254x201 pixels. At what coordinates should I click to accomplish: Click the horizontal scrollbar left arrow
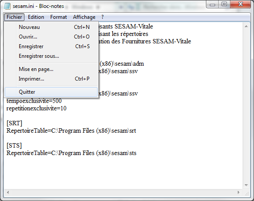click(x=8, y=193)
